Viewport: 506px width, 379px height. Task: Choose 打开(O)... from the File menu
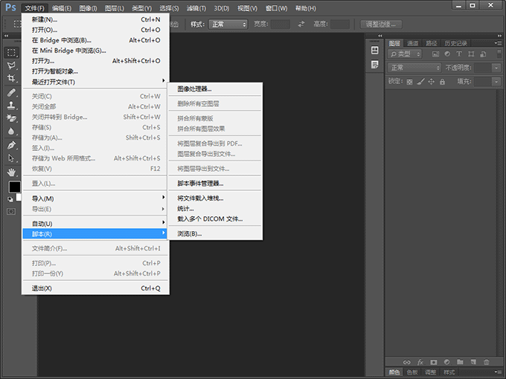click(x=95, y=30)
